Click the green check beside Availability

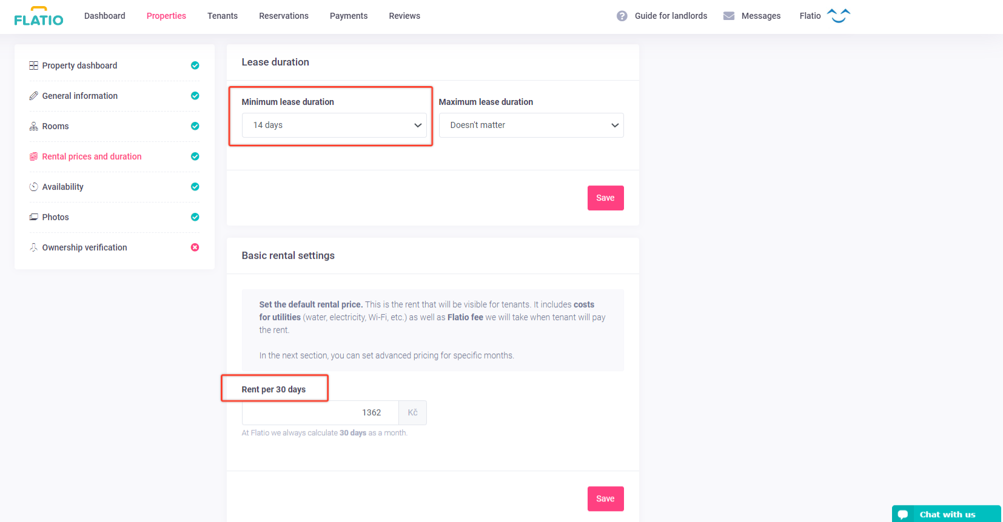[x=195, y=187]
